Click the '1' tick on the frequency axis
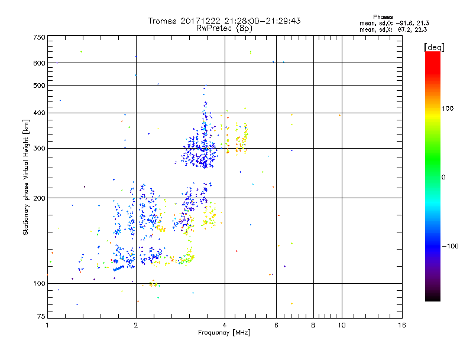 (47, 325)
